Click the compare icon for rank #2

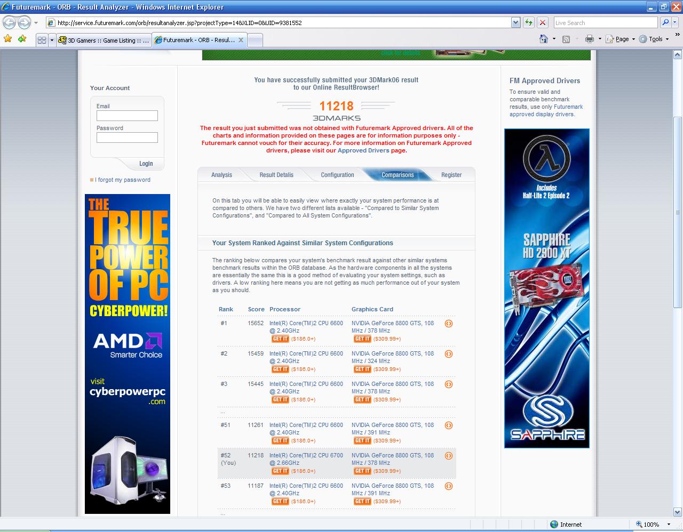click(449, 354)
